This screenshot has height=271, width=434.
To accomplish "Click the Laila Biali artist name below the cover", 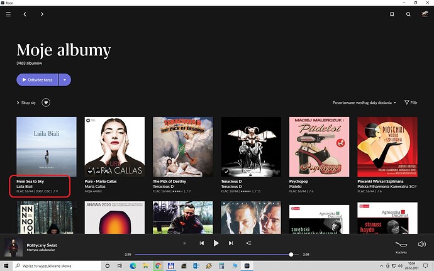I will coord(25,187).
